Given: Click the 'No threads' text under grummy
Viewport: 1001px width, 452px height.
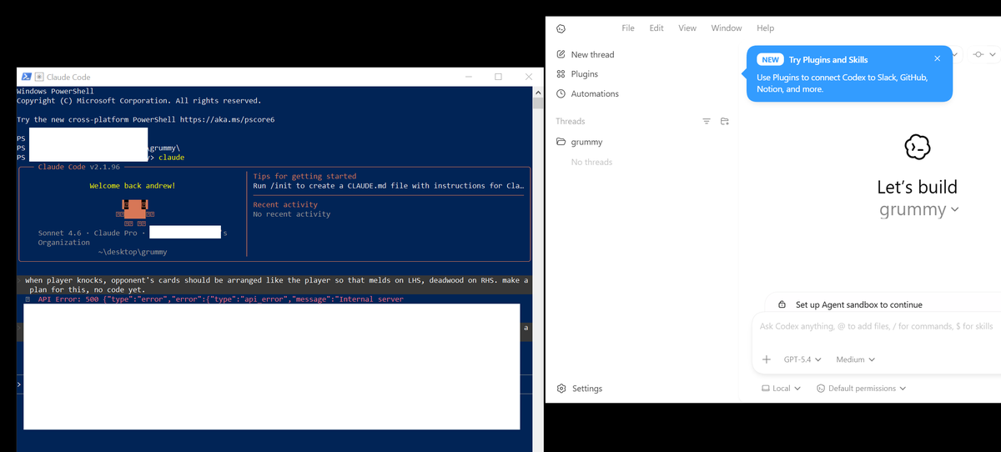Looking at the screenshot, I should pyautogui.click(x=591, y=162).
